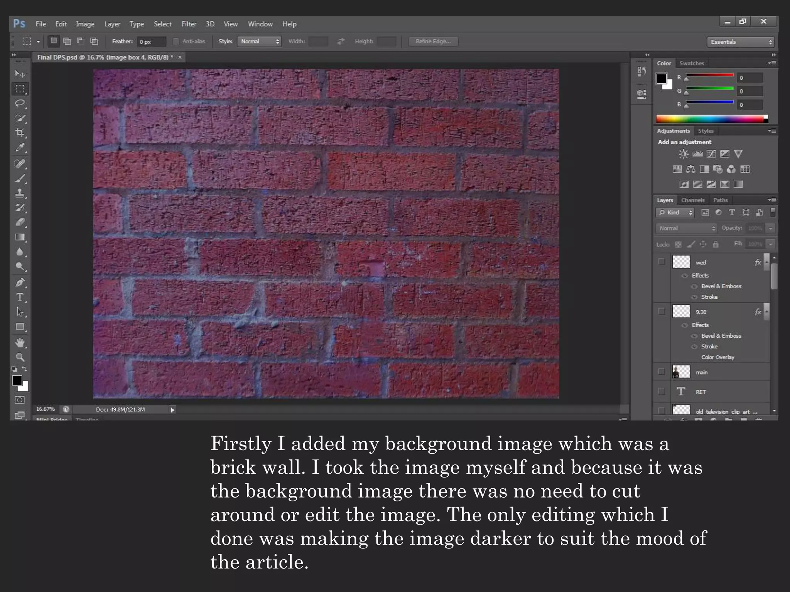Select the Crop tool
The width and height of the screenshot is (790, 592).
point(20,133)
